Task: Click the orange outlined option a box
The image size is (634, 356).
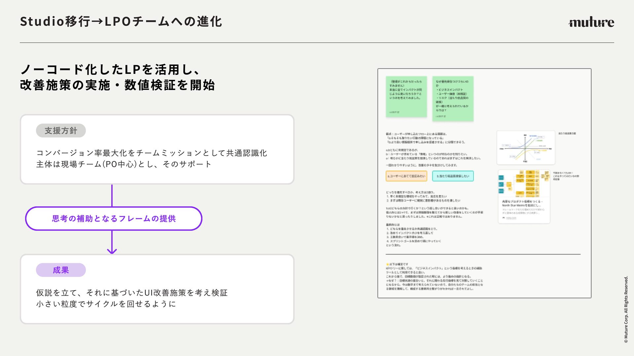Action: (x=406, y=176)
